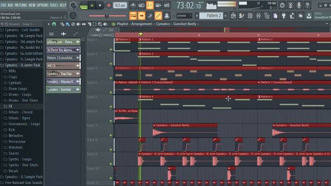Click the stop playback button
This screenshot has width=331, height=186.
tap(100, 6)
